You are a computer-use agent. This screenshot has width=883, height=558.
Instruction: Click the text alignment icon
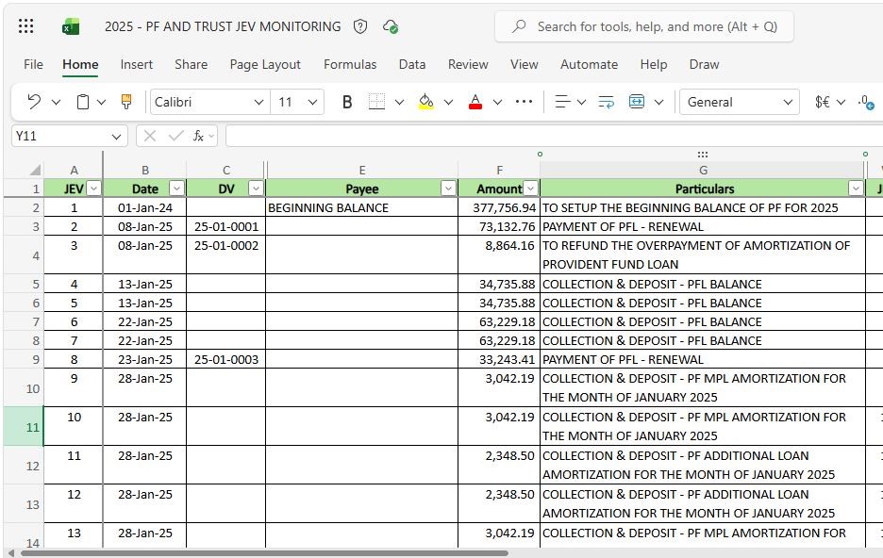[x=562, y=102]
